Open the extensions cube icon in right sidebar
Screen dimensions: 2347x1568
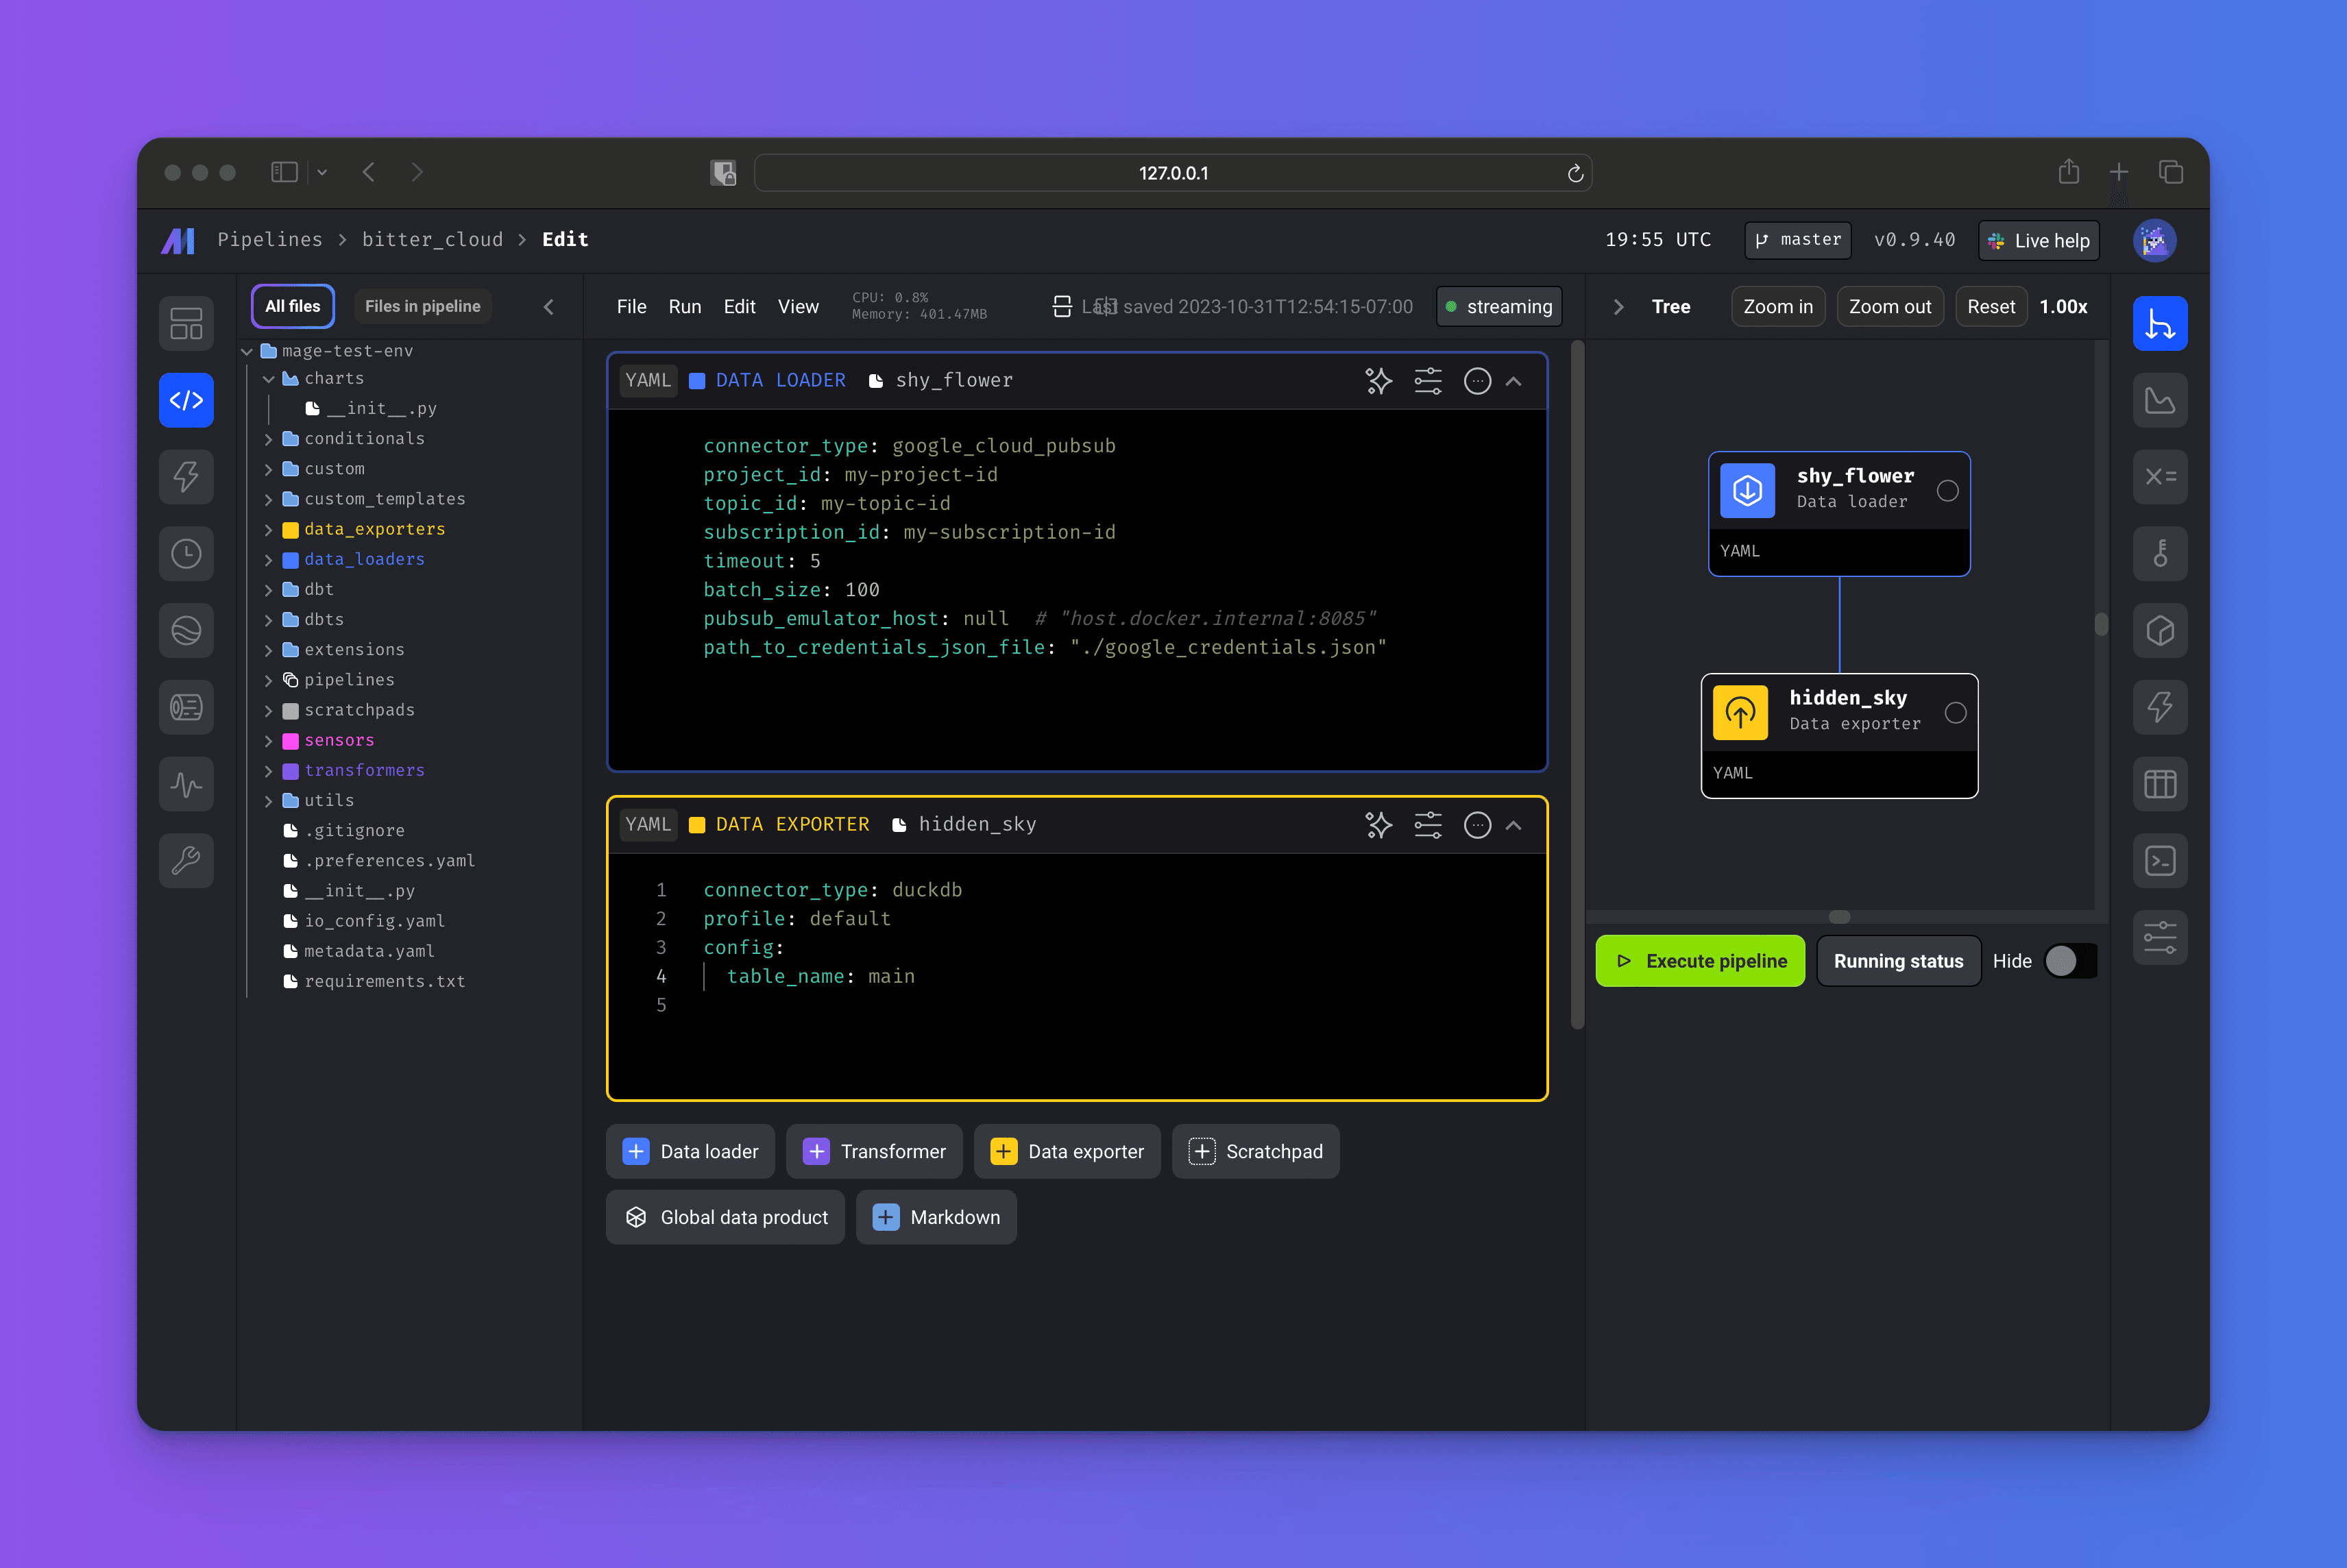tap(2160, 631)
